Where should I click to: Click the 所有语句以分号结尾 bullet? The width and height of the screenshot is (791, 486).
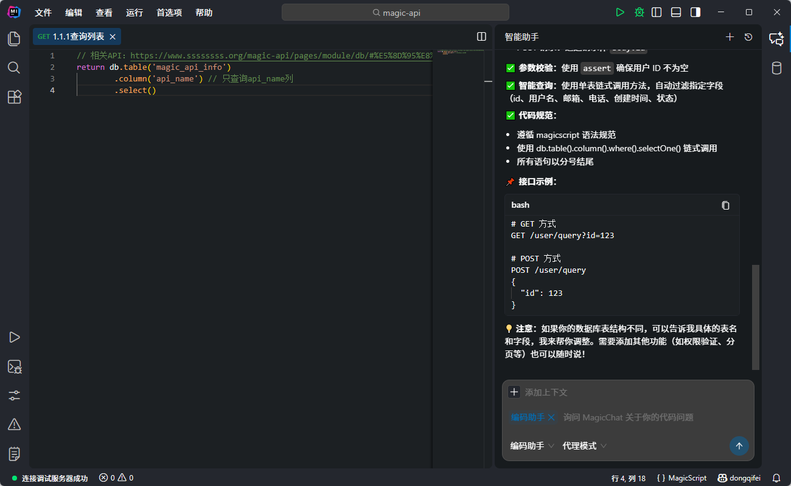[x=555, y=162]
